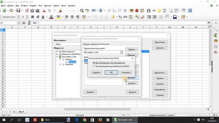The width and height of the screenshot is (219, 123).
Task: Click the Insert Chart pie icon
Action: coord(137,11)
